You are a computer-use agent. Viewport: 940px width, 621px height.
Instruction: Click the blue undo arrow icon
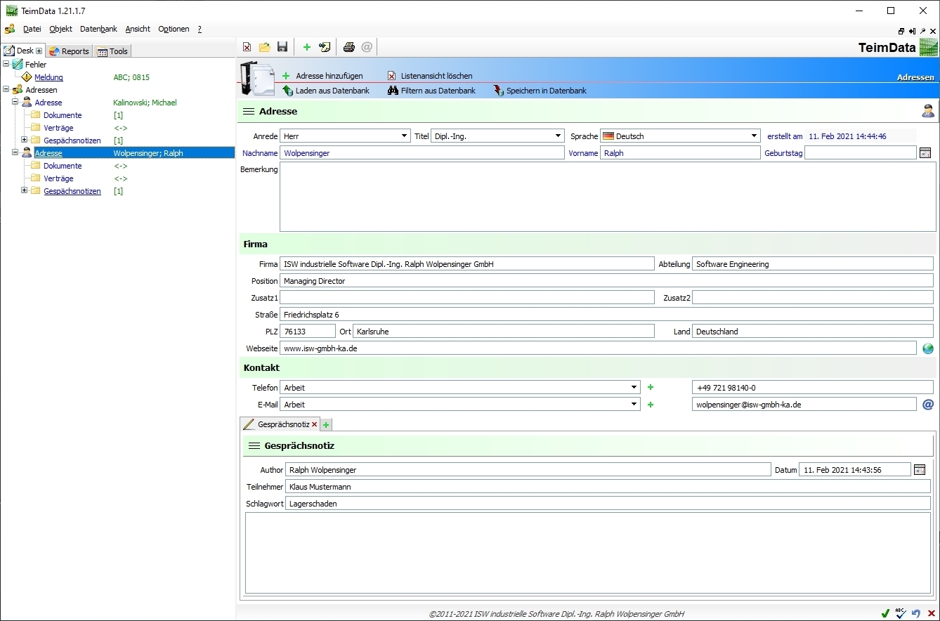[916, 613]
